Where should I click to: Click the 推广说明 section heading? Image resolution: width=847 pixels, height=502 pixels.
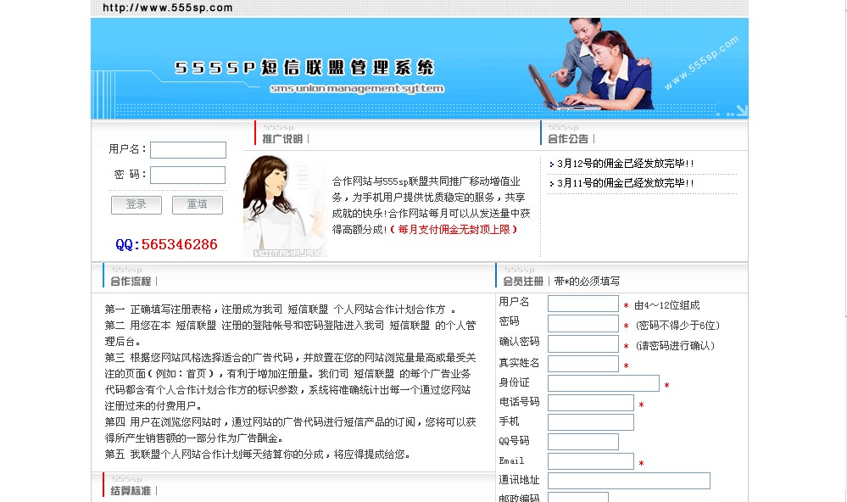(282, 139)
